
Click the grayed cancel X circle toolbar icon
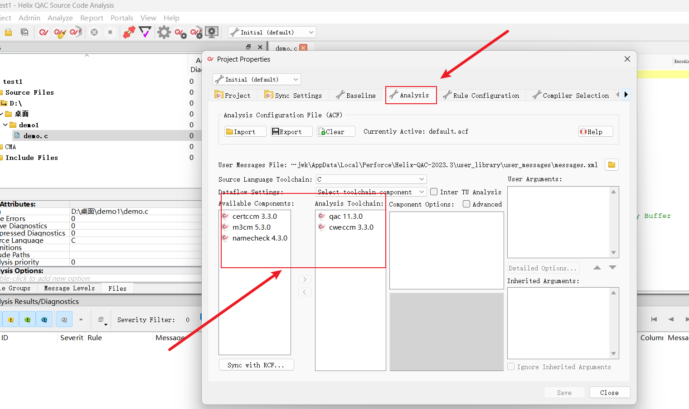tap(94, 32)
